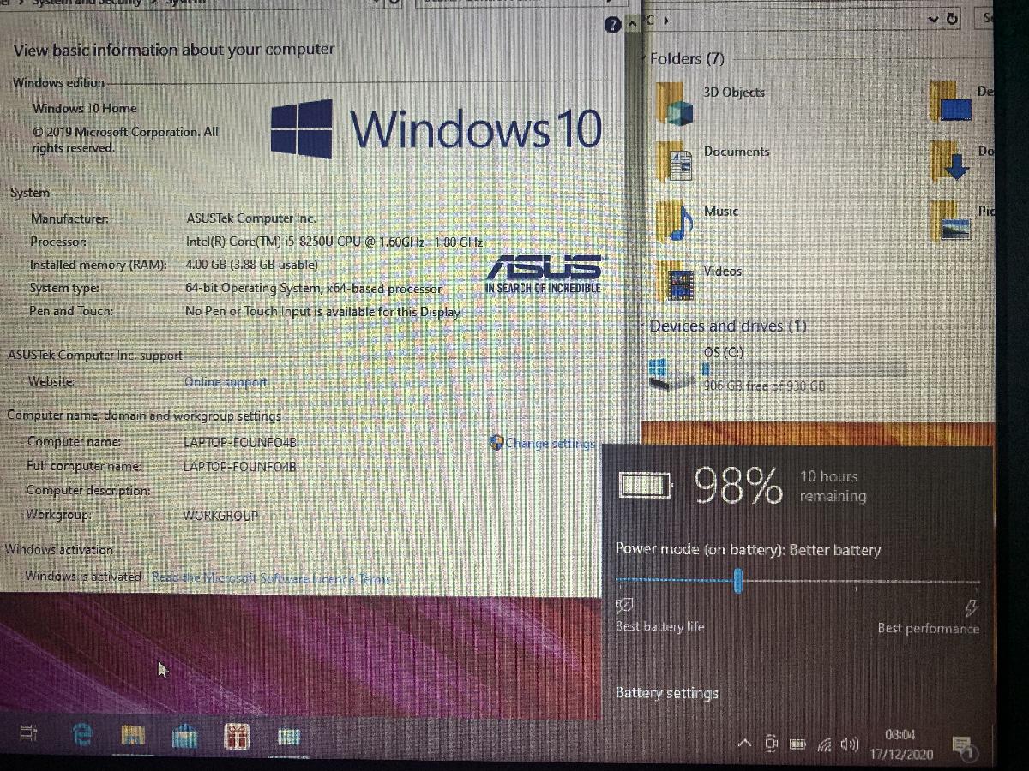Expand the address bar history dropdown
The width and height of the screenshot is (1029, 771).
click(933, 19)
